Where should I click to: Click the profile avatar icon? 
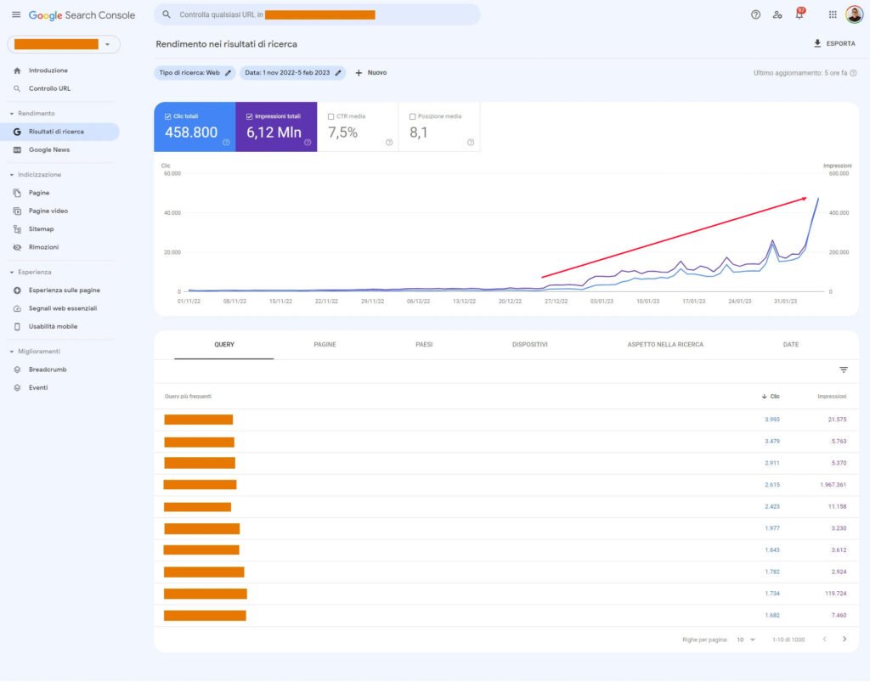coord(856,14)
